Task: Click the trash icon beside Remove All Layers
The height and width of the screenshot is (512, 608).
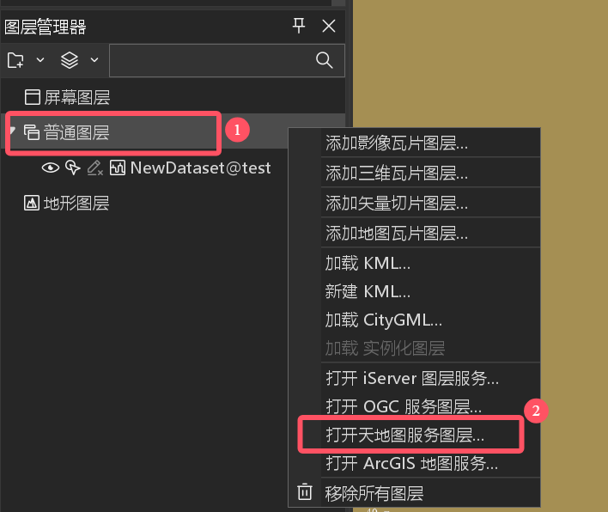Action: click(x=304, y=492)
